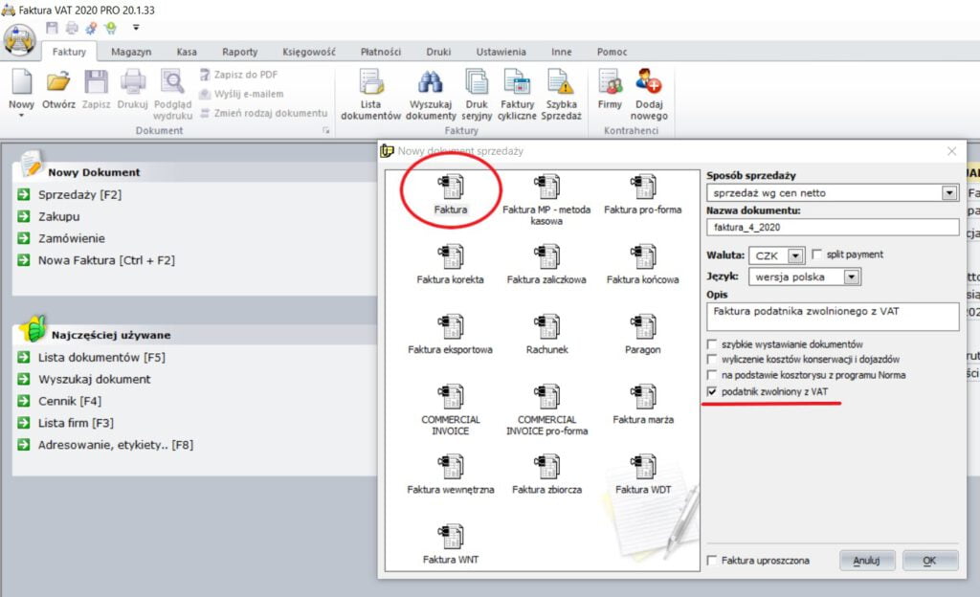Open Adresowanie, etykiety.. [F8] link
This screenshot has width=980, height=597.
pos(116,445)
